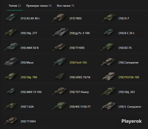Select the text [10] Obj. 277
This screenshot has width=148, height=129.
click(x=29, y=33)
